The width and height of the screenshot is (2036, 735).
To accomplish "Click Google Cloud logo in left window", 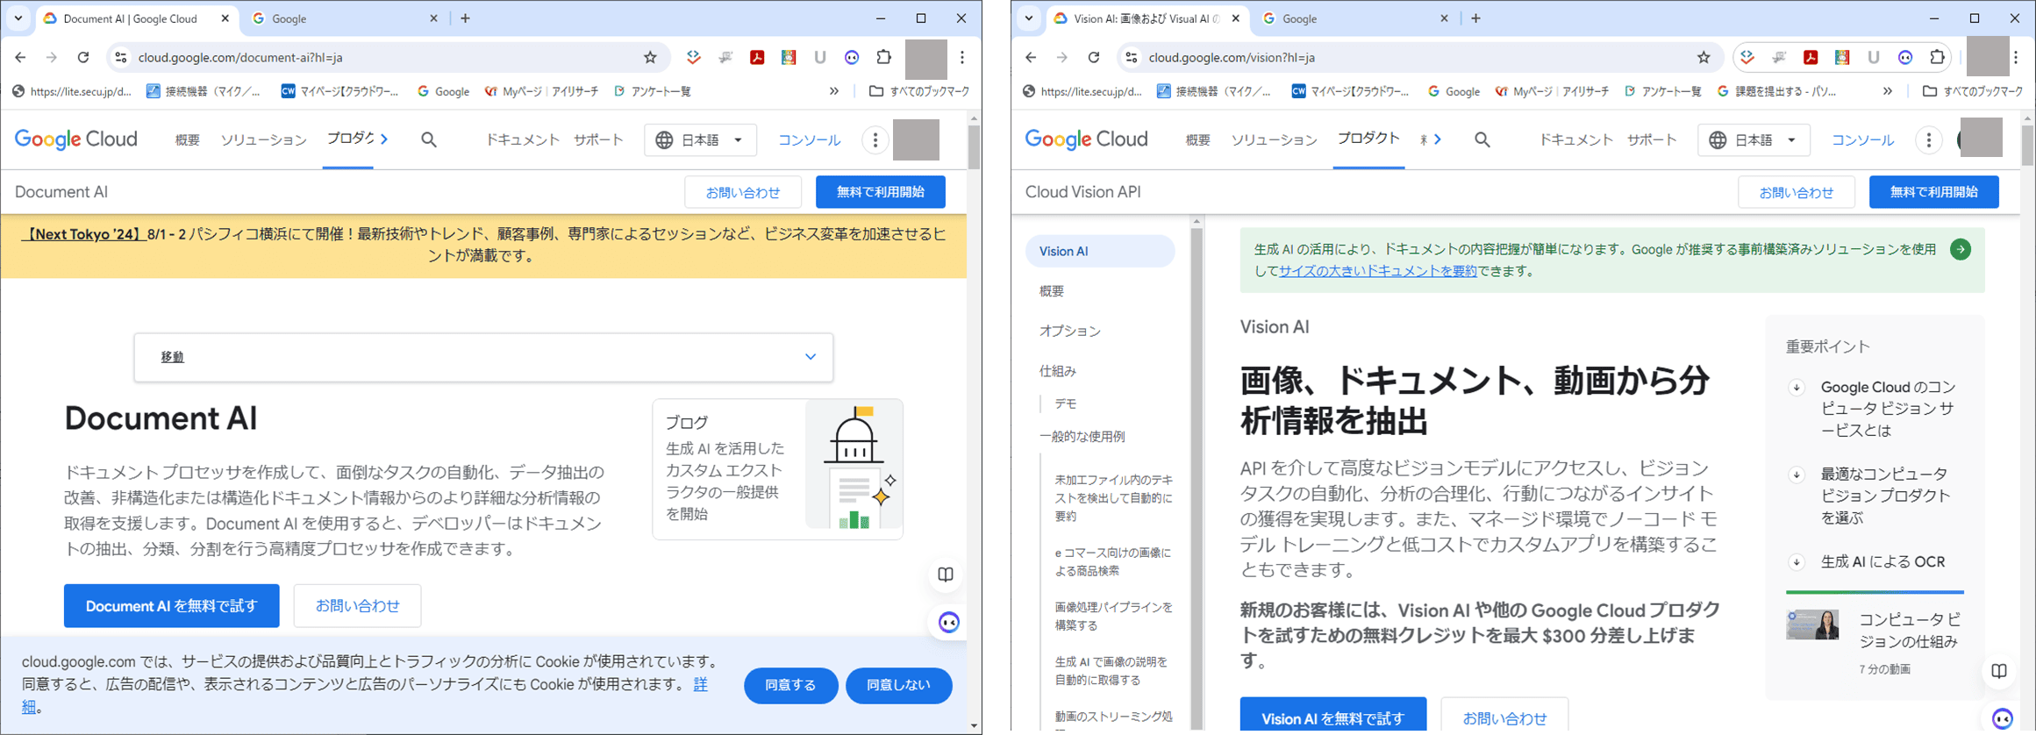I will 76,139.
